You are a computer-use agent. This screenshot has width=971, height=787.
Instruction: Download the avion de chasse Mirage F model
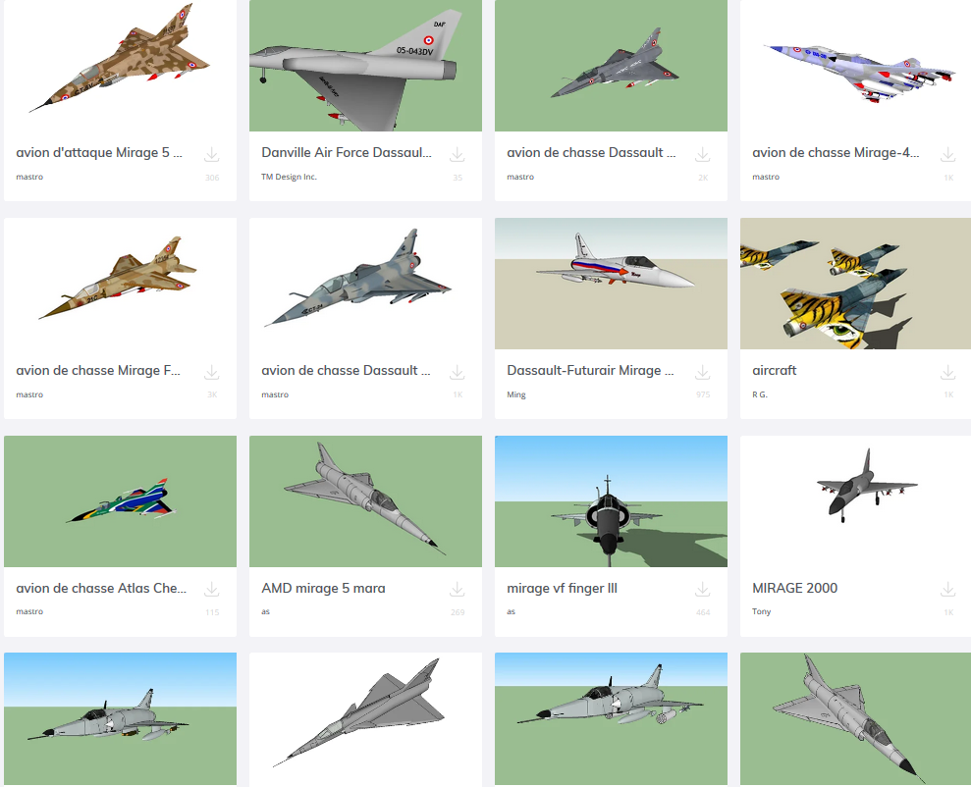pyautogui.click(x=212, y=373)
